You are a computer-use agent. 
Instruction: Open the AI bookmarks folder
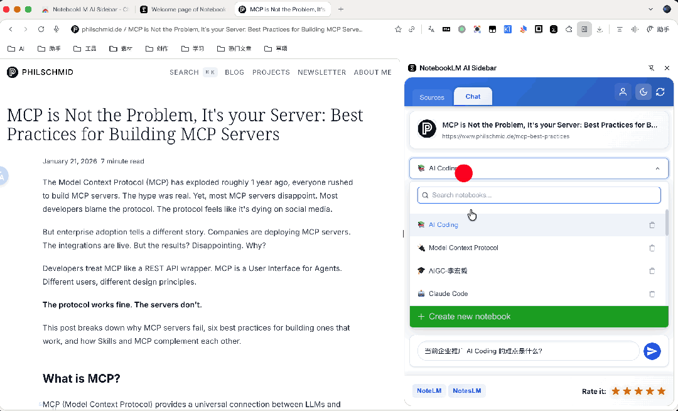[x=16, y=48]
